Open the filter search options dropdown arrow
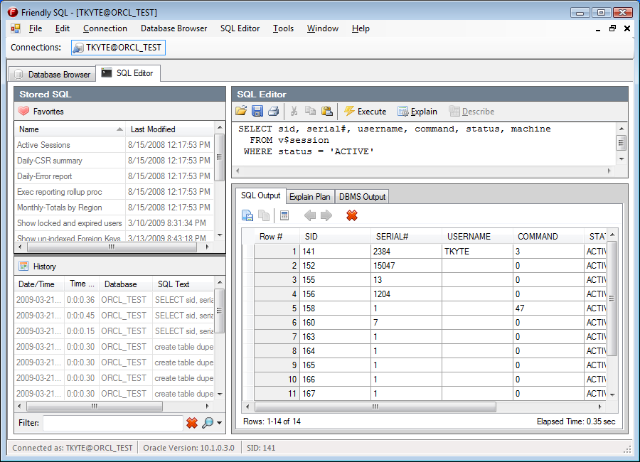Screen dimensions: 640x462 click(219, 423)
